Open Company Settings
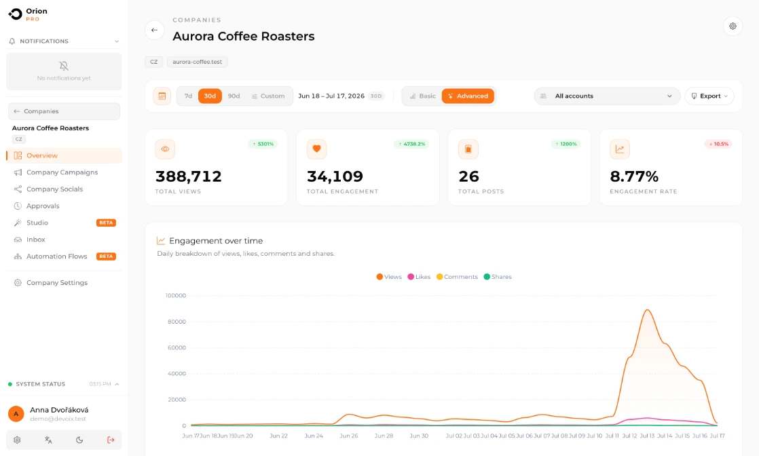Image resolution: width=759 pixels, height=456 pixels. click(64, 283)
